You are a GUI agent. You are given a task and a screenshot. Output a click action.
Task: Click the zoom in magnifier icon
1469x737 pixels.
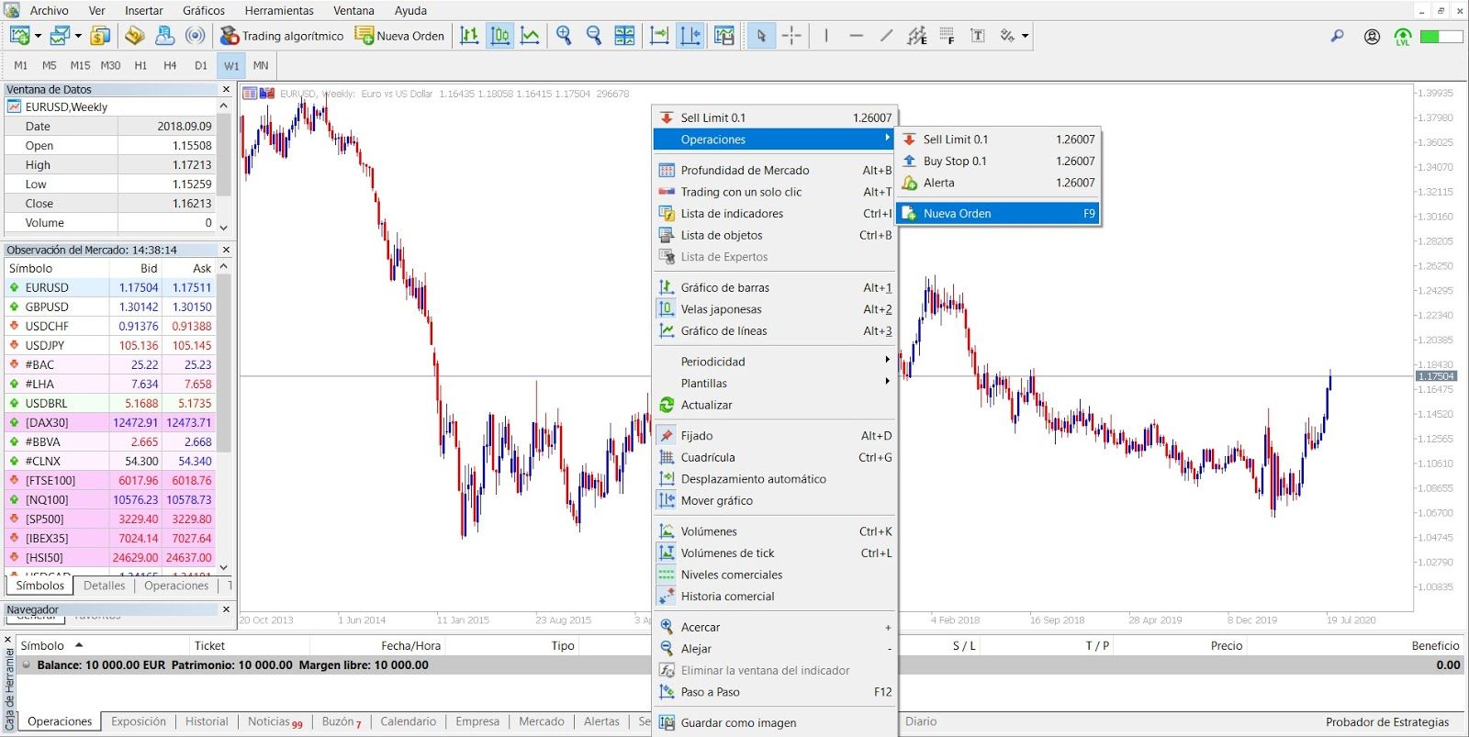click(564, 36)
